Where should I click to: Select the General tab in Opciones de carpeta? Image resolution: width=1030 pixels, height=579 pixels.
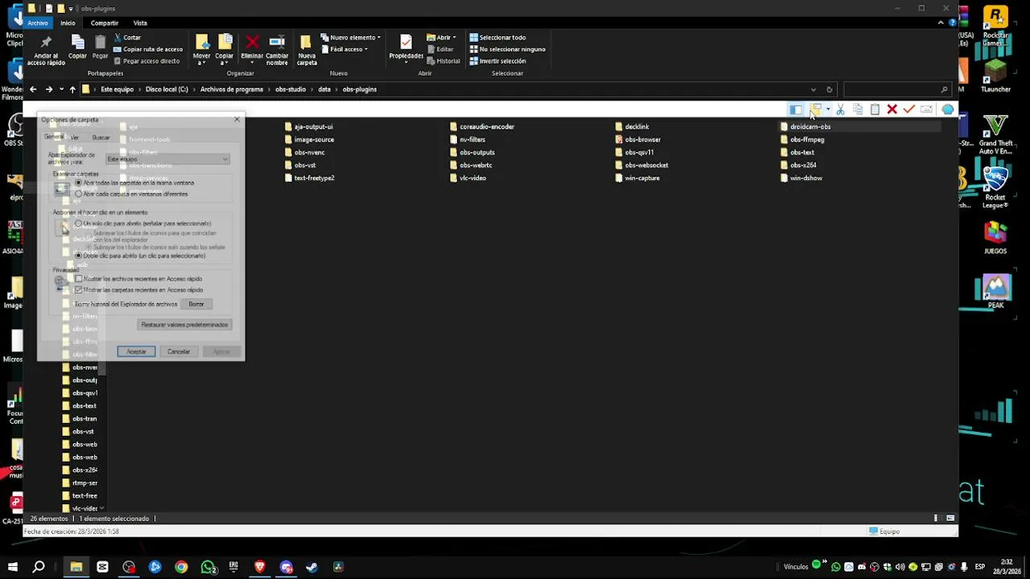point(53,137)
